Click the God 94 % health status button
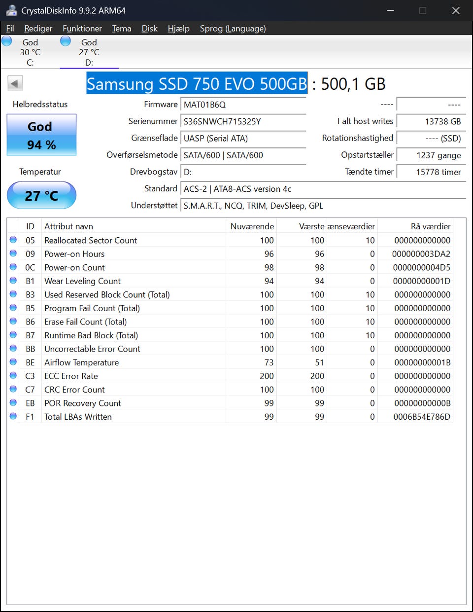Screen dimensions: 473x612 [41, 135]
